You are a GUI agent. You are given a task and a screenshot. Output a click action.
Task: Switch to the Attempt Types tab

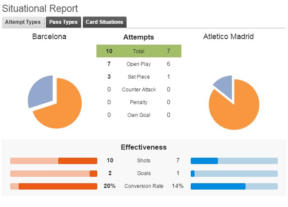point(23,22)
